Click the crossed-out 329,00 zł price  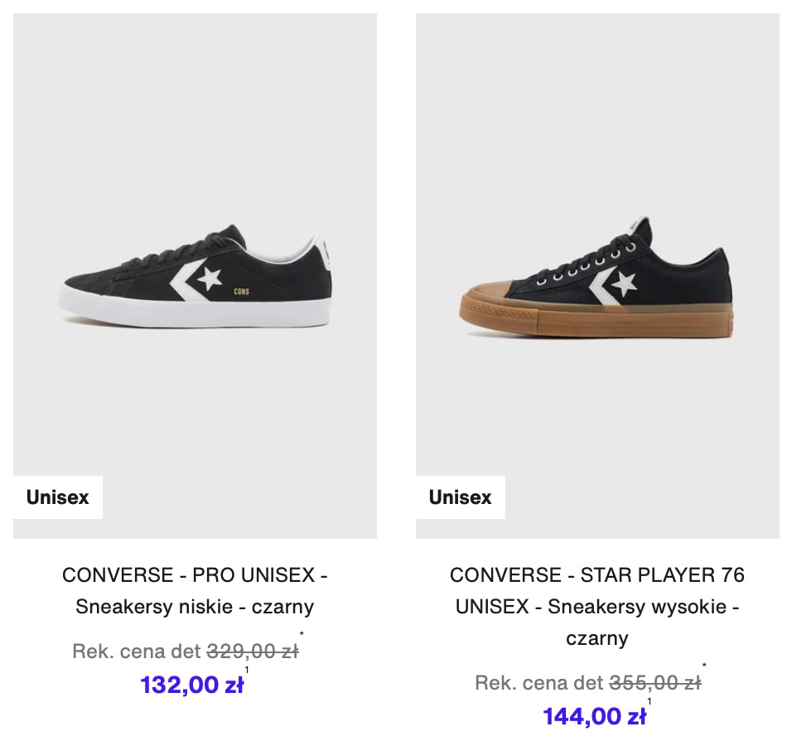coord(253,651)
